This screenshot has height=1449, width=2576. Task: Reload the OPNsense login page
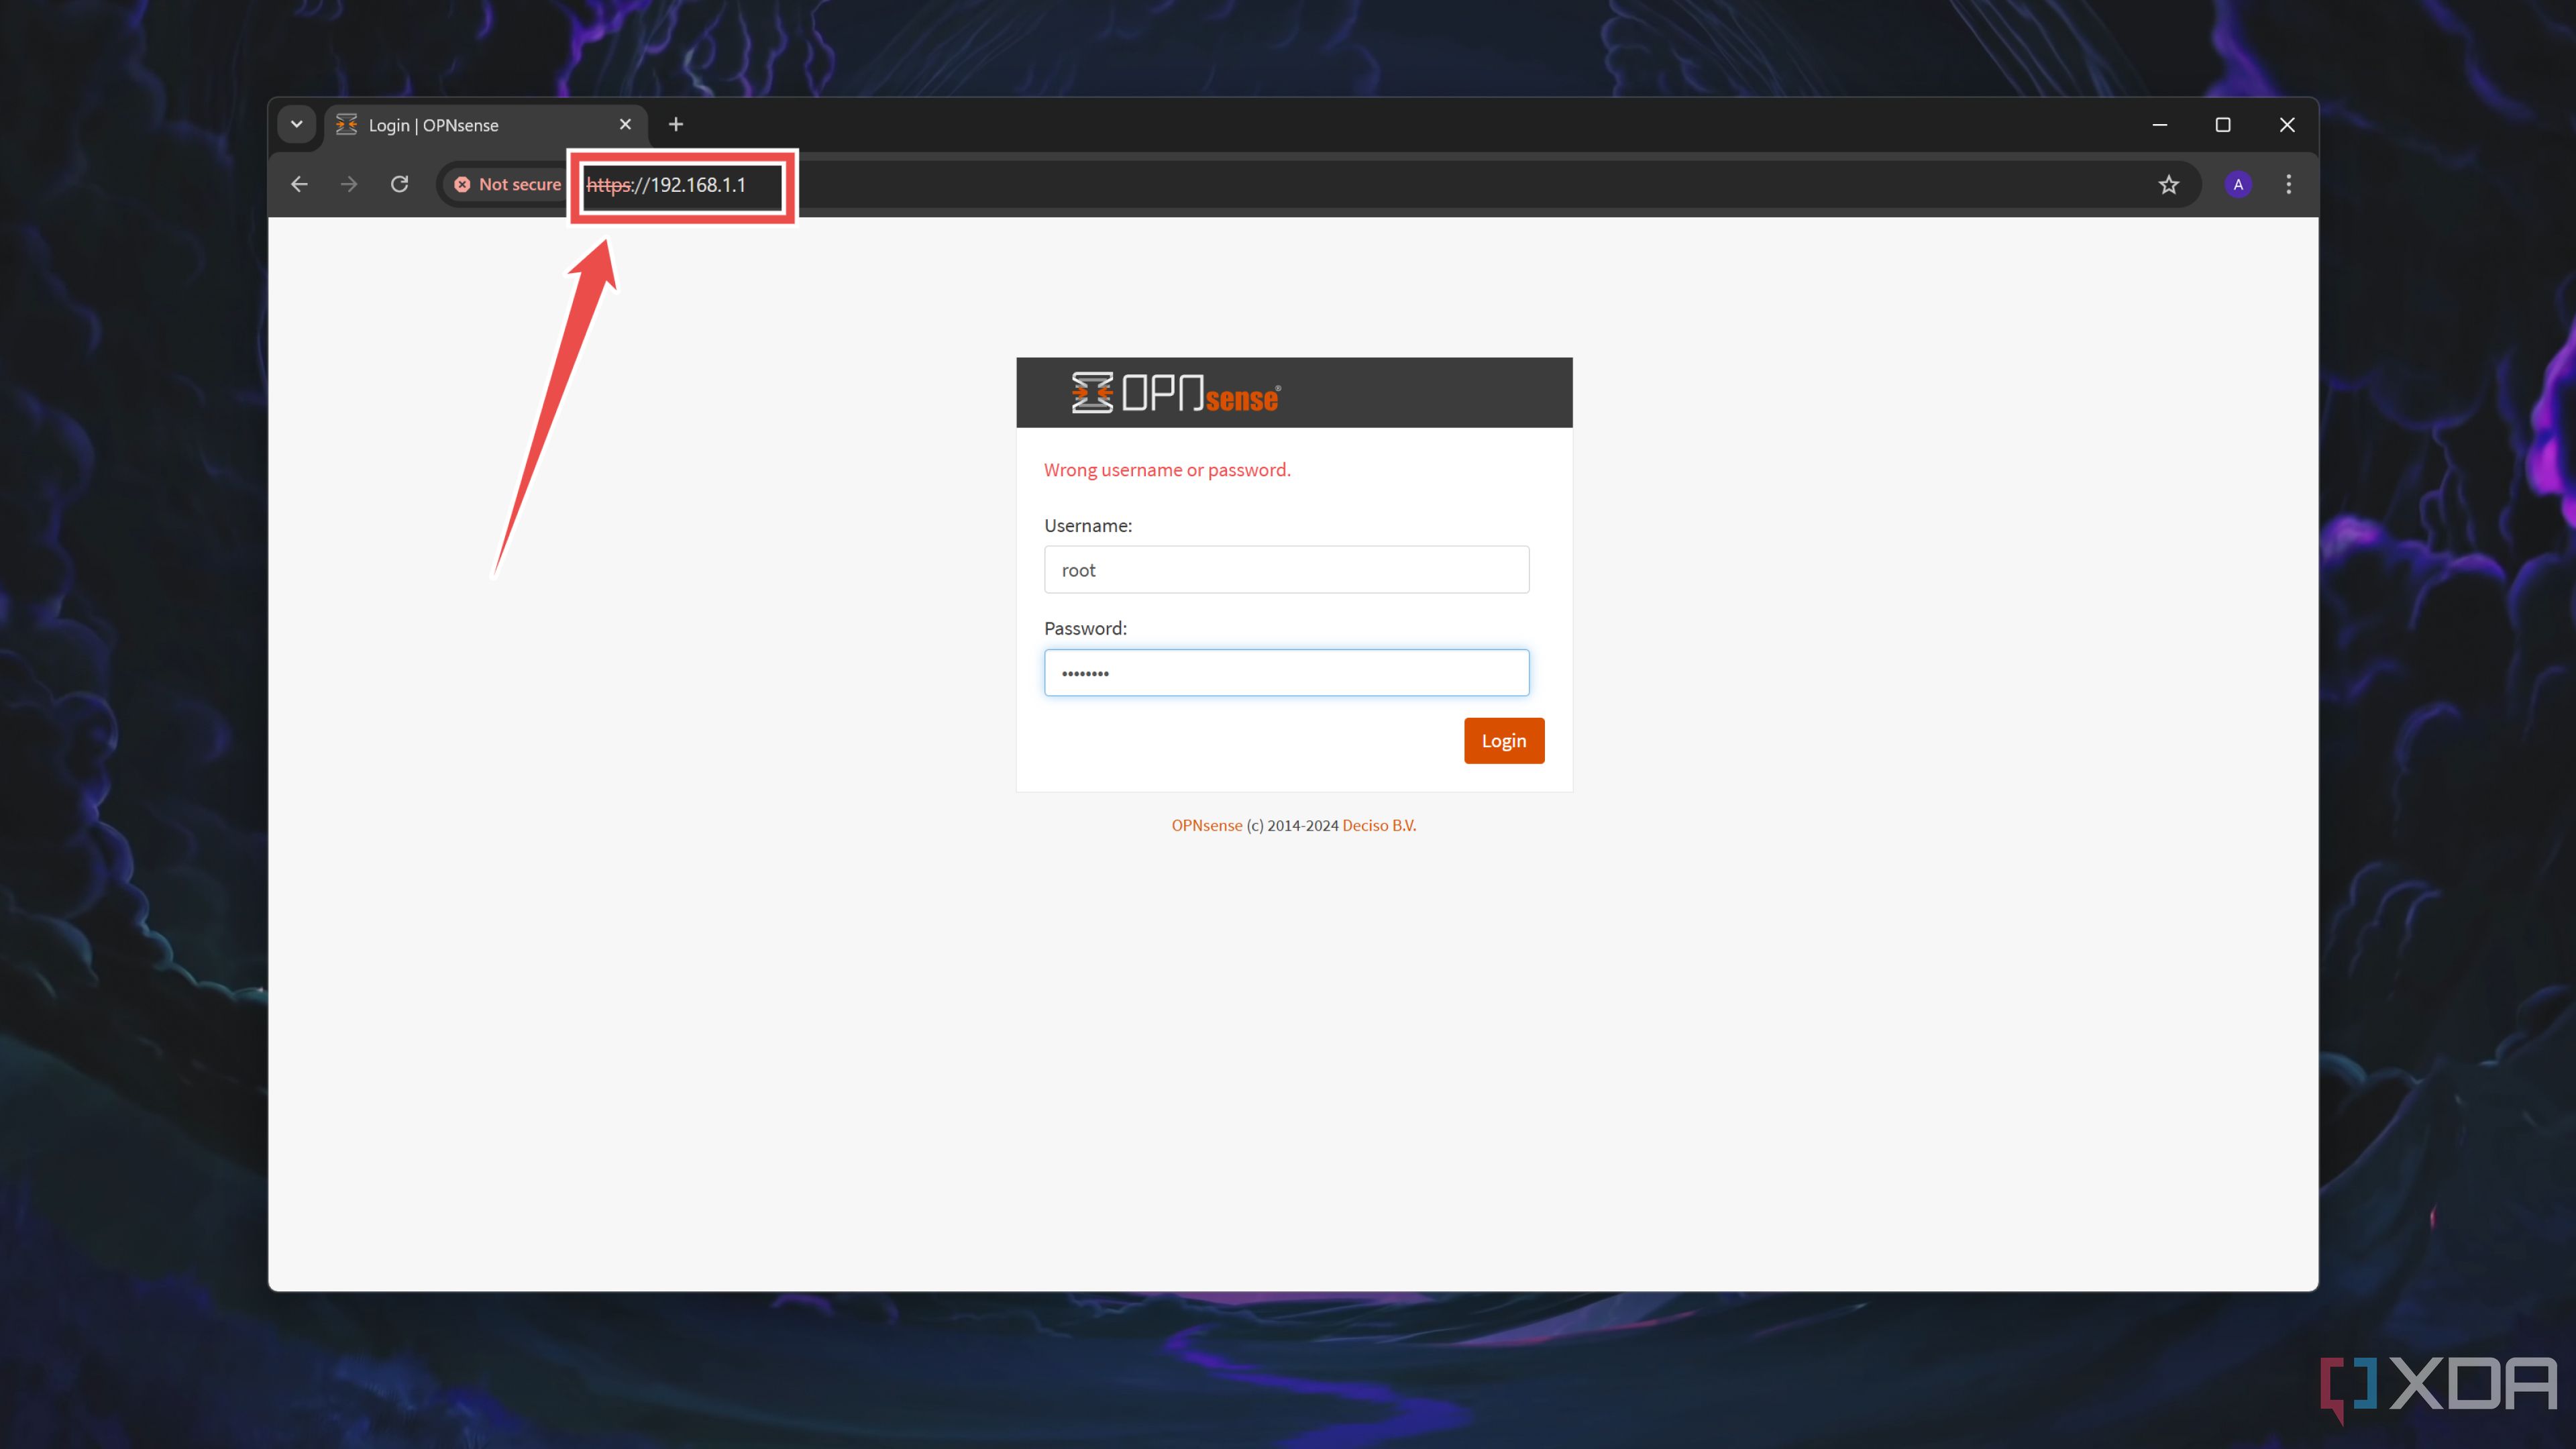tap(399, 184)
